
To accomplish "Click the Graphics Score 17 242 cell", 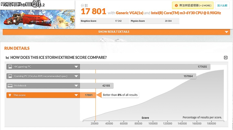I will pyautogui.click(x=105, y=21).
